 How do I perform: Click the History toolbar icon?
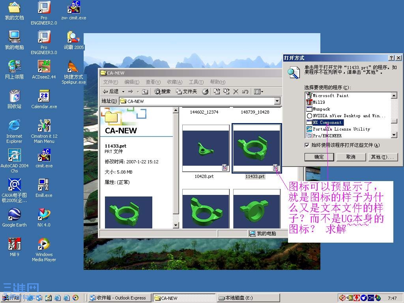(x=205, y=92)
